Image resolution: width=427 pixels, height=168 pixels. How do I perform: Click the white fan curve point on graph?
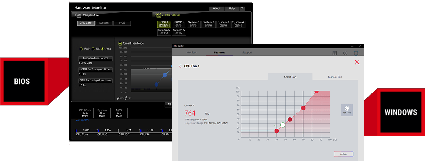point(283,125)
